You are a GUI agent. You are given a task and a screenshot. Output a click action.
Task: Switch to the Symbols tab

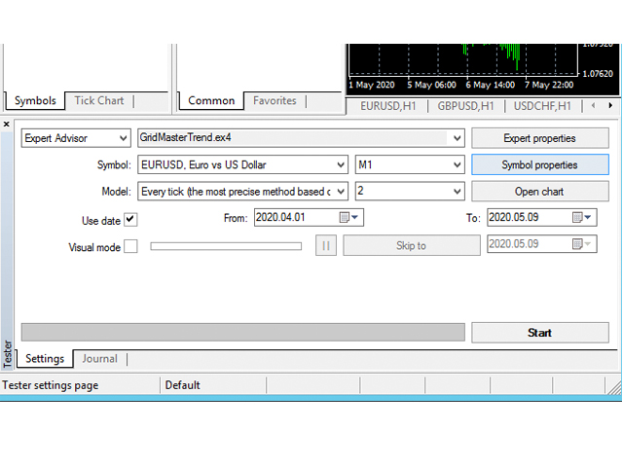pyautogui.click(x=35, y=101)
